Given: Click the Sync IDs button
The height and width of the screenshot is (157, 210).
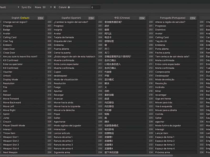Looking at the screenshot, I should coord(26,7).
